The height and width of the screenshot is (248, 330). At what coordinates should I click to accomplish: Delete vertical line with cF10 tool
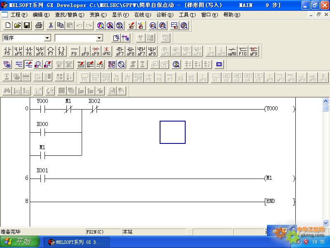tap(106, 51)
